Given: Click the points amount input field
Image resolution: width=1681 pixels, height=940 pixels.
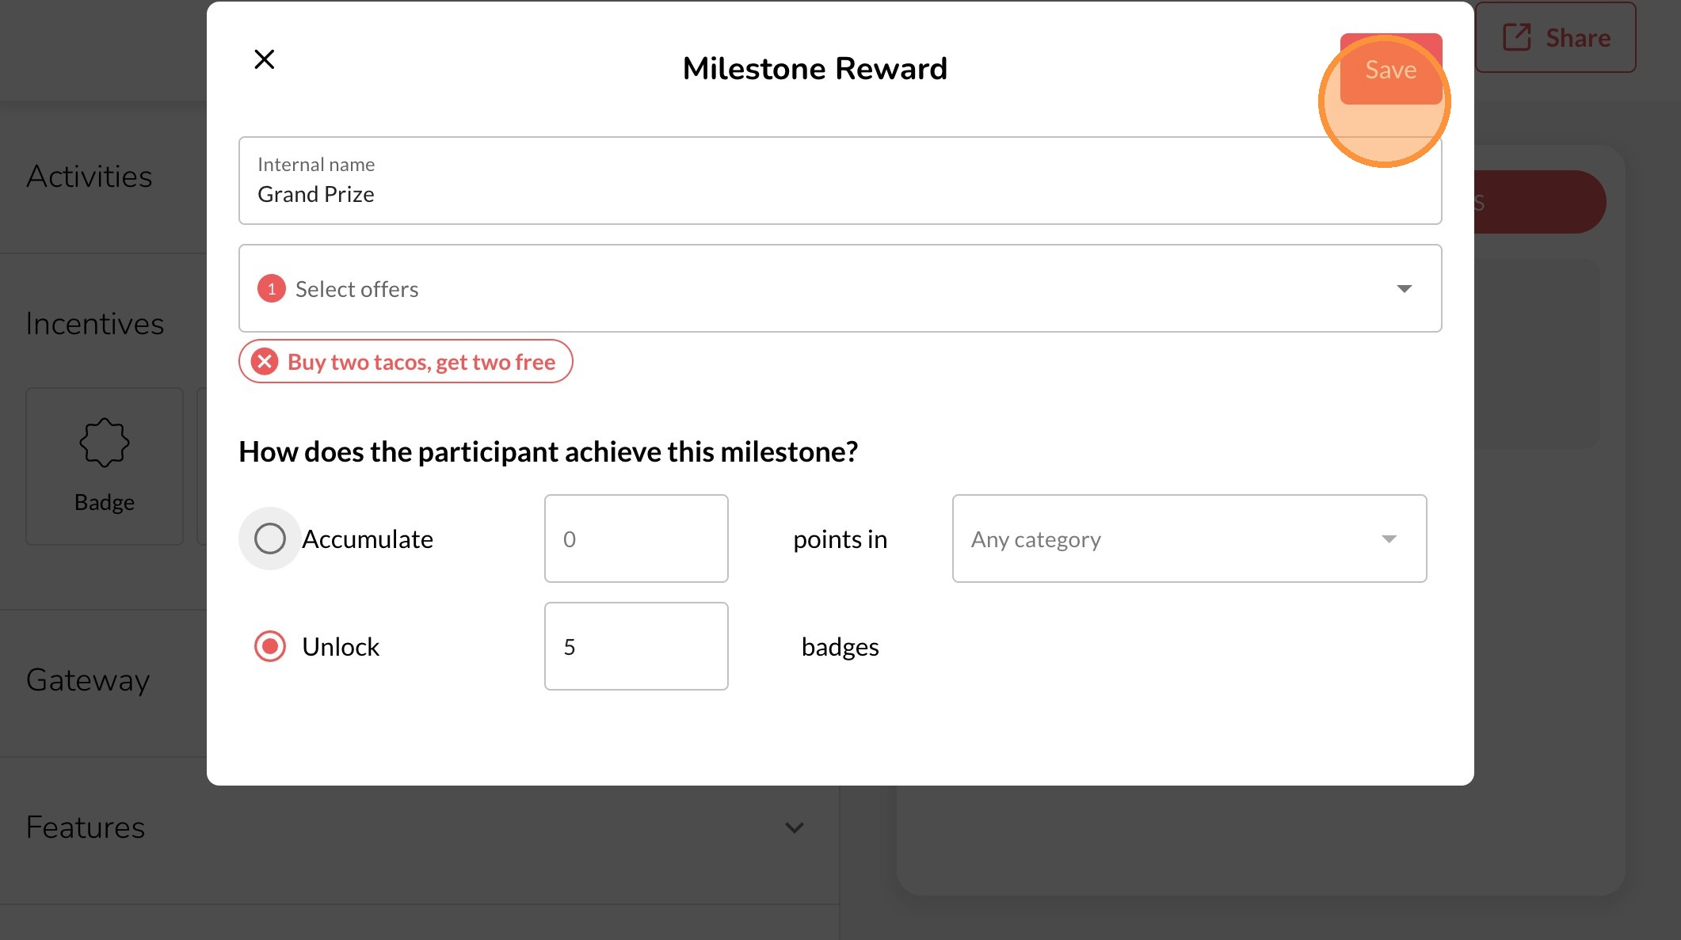Looking at the screenshot, I should [636, 539].
